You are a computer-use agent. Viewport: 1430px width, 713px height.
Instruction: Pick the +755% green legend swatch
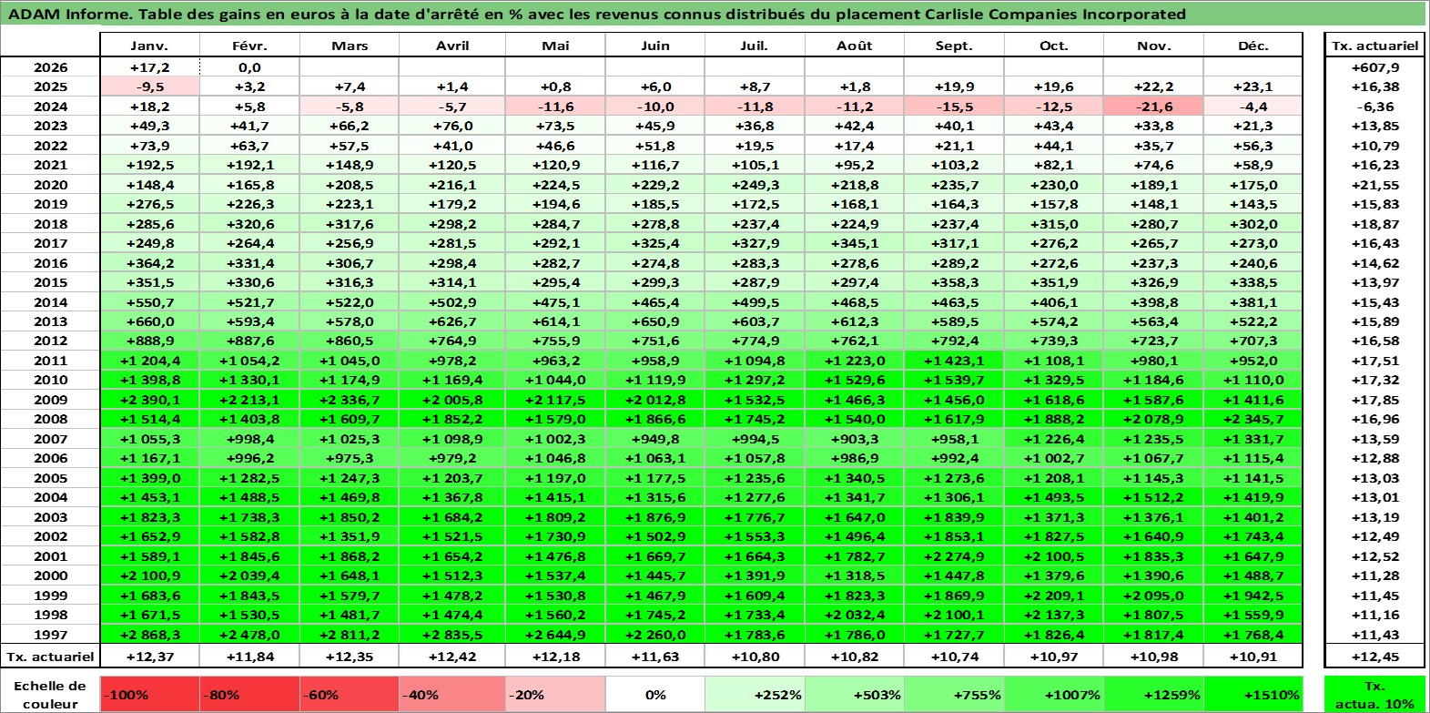point(954,694)
